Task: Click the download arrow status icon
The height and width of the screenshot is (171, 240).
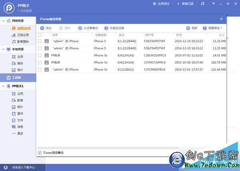Action: [6, 167]
